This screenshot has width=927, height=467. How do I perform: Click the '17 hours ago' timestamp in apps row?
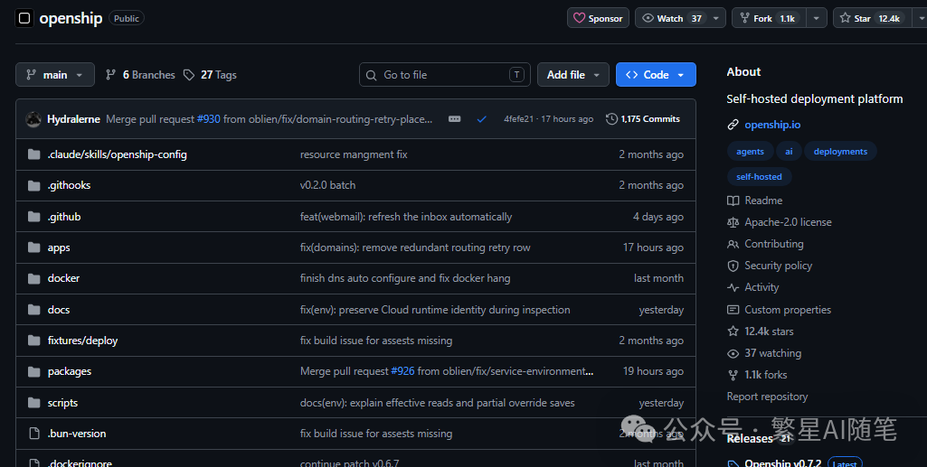click(653, 248)
